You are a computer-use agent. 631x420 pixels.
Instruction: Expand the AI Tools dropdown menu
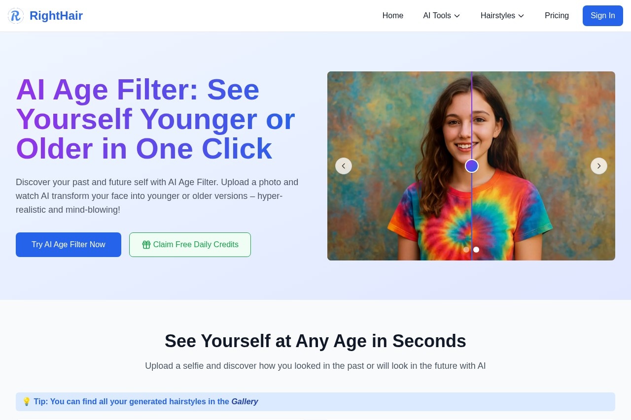click(442, 16)
